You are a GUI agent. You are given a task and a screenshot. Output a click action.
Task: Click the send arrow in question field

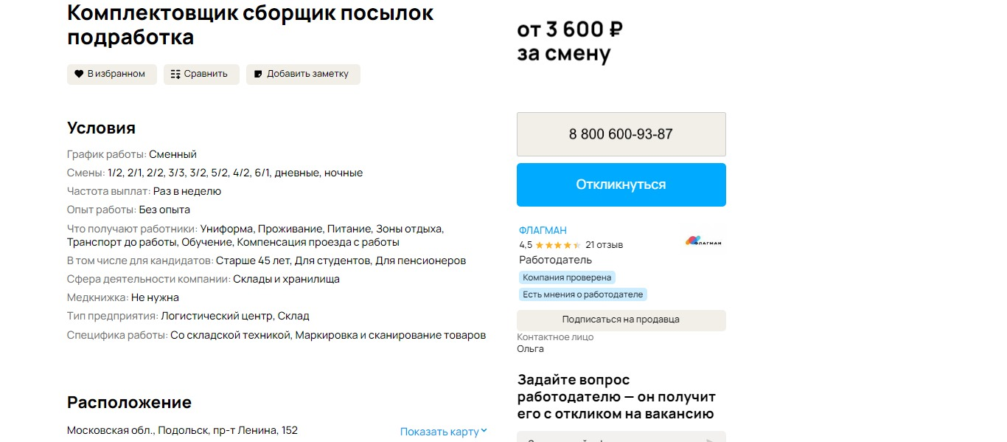pos(710,439)
